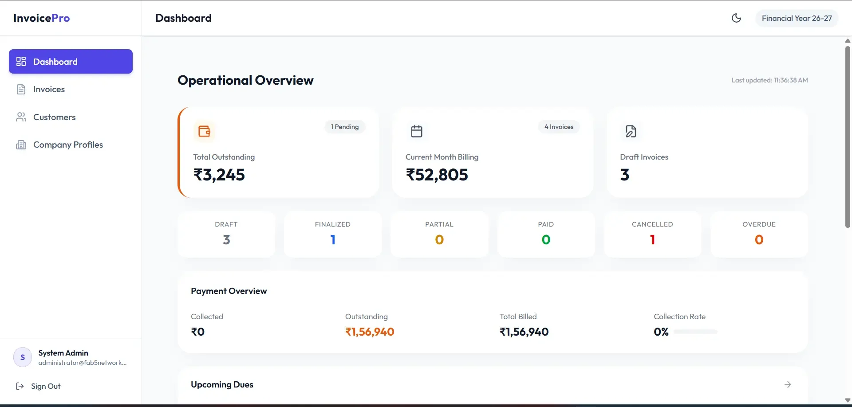
Task: Click the Sign Out arrow icon
Action: [20, 386]
